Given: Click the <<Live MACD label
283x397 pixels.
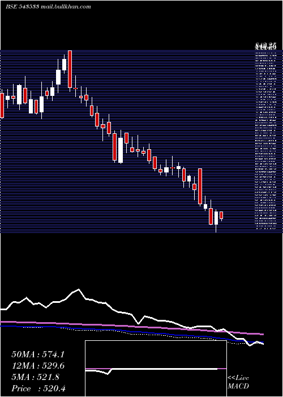Looking at the screenshot, I should coord(238,382).
